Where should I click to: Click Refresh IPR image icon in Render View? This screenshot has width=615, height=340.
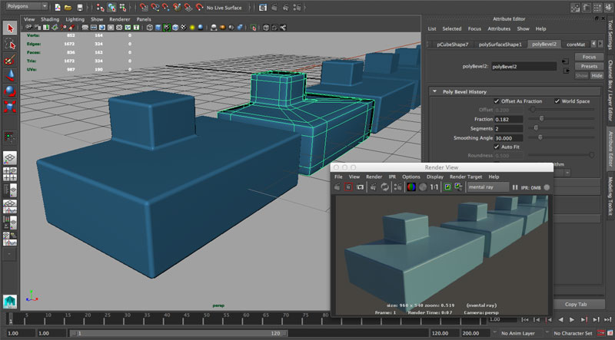click(x=385, y=187)
